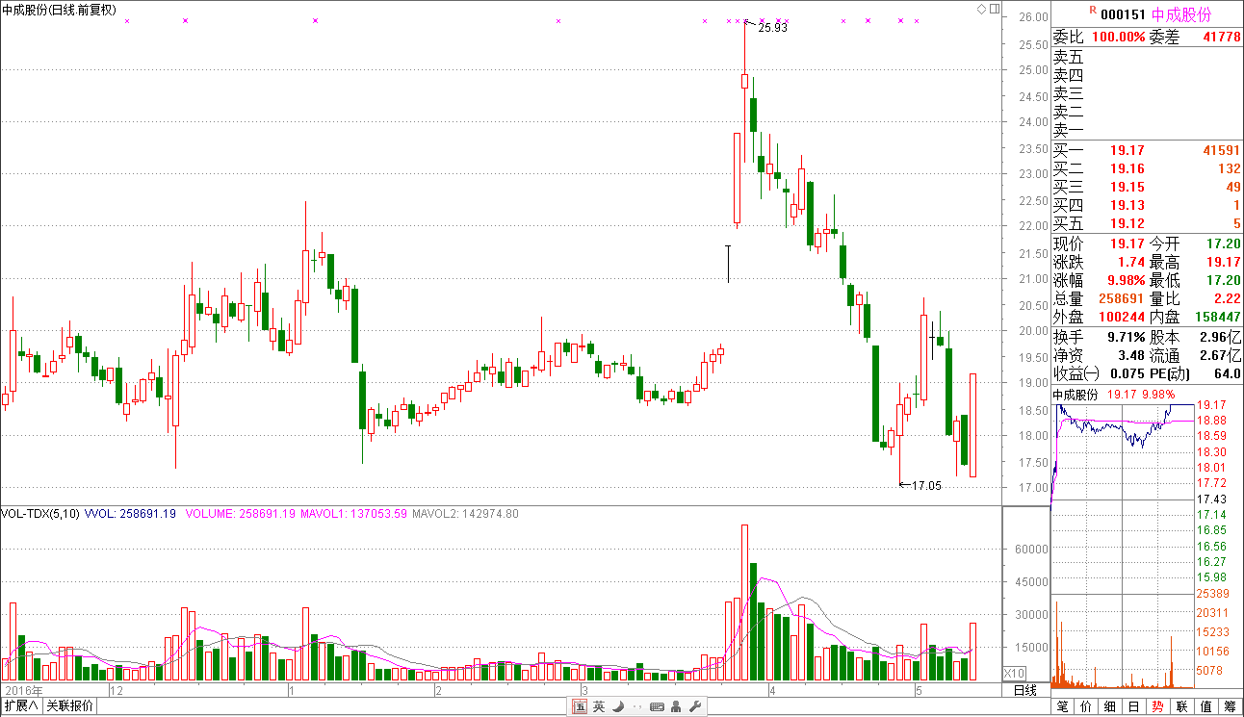1244x717 pixels.
Task: Click the chart title 中成股份(日线 前复权)
Action: pos(60,10)
